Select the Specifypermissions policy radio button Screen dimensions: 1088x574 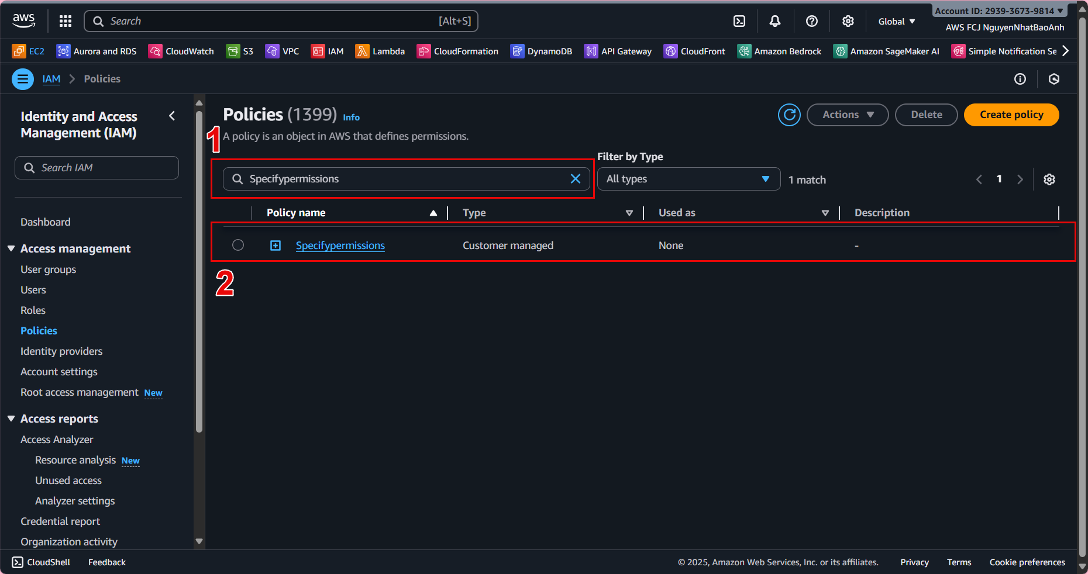coord(238,245)
